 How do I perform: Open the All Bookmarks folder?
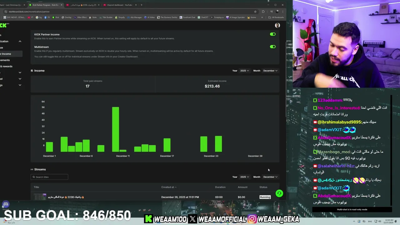pos(276,17)
